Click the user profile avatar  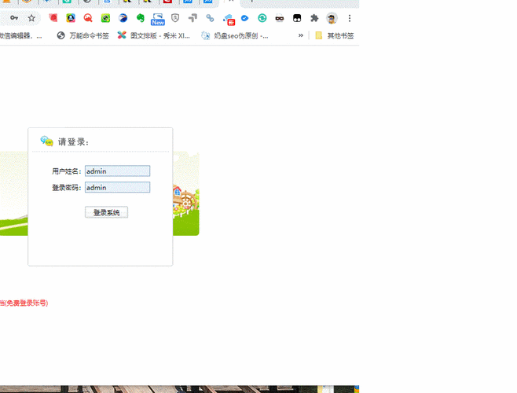point(332,18)
